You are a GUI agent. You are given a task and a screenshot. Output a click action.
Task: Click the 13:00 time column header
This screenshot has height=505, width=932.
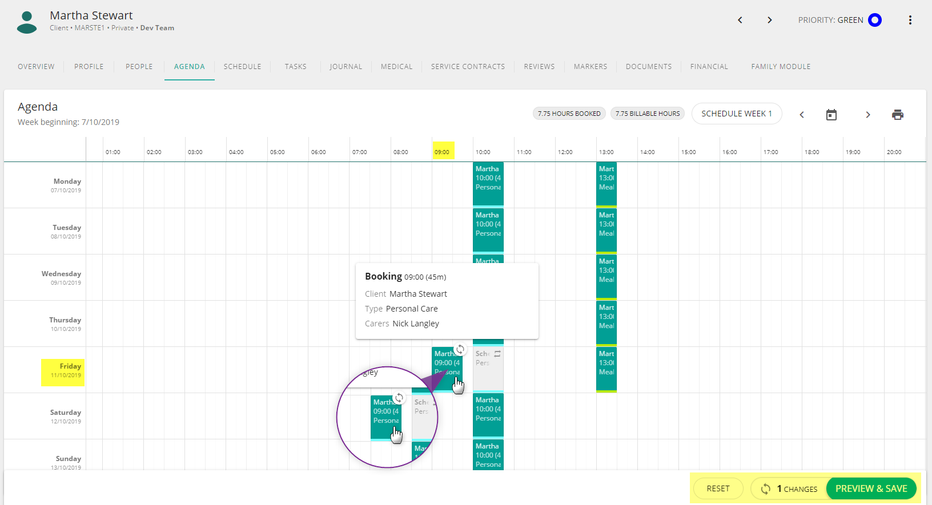[606, 152]
